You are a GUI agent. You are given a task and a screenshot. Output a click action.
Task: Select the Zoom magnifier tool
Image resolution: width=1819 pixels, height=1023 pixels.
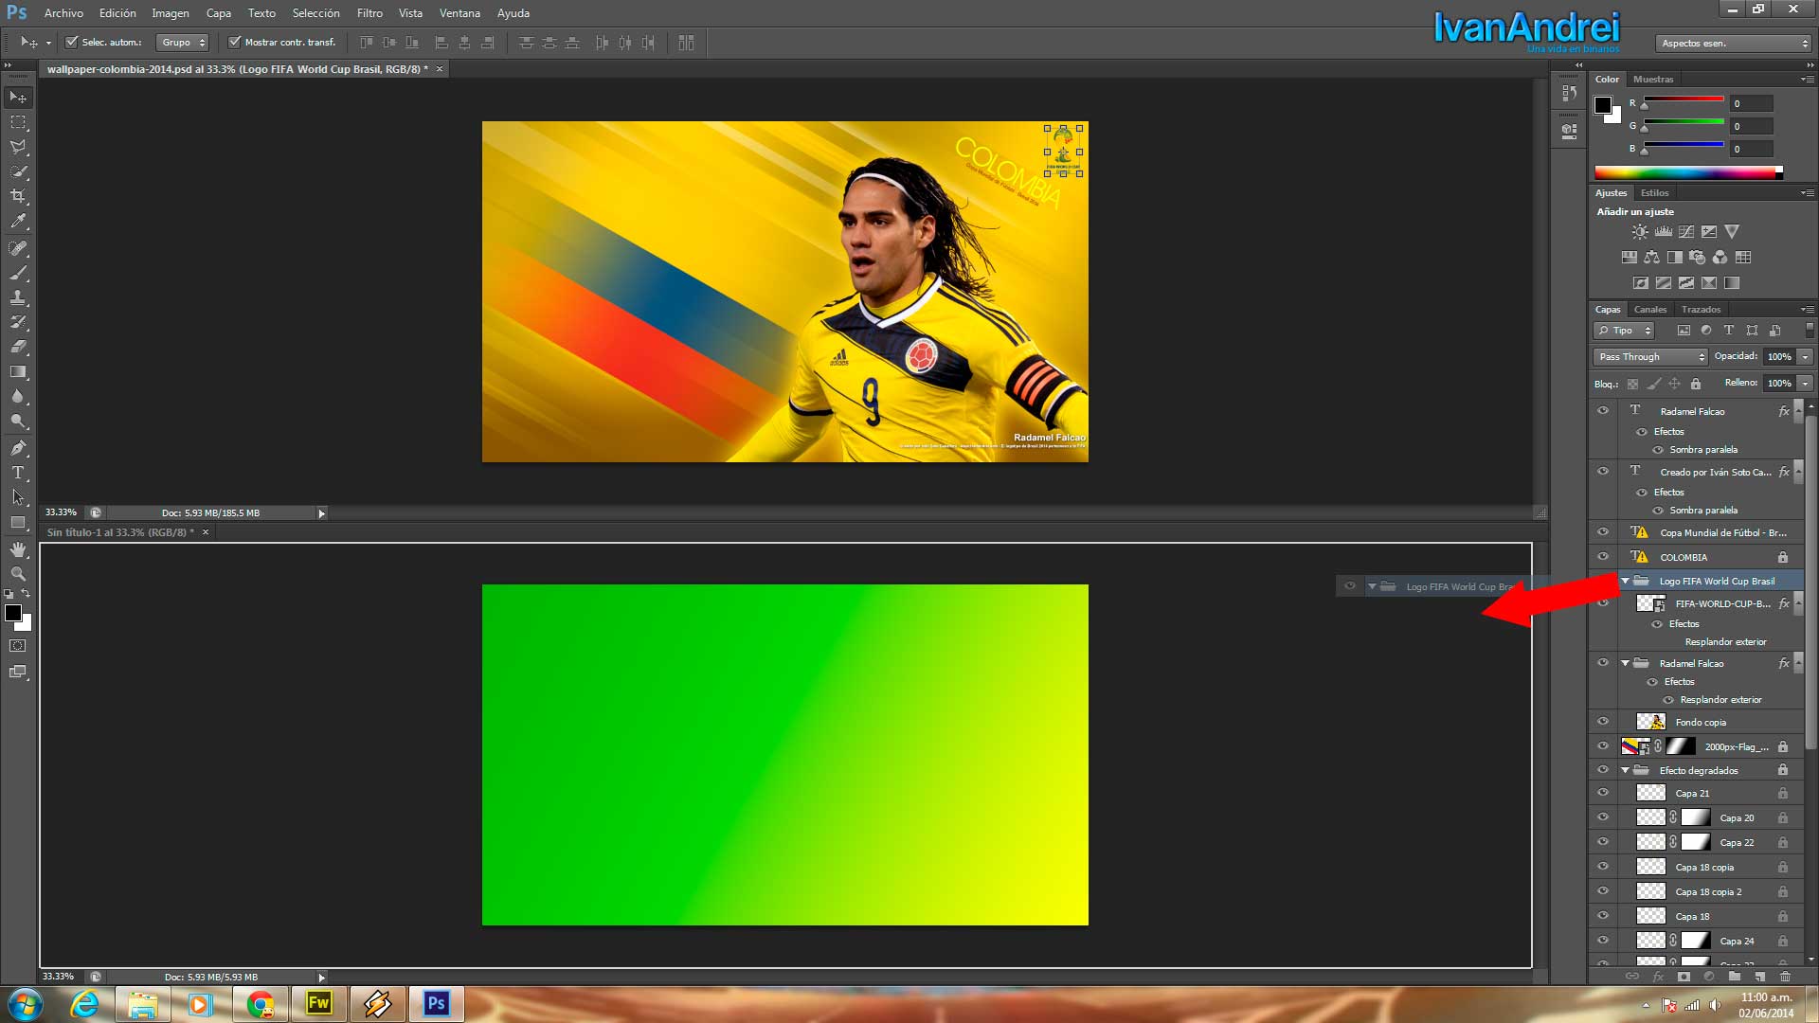point(18,574)
